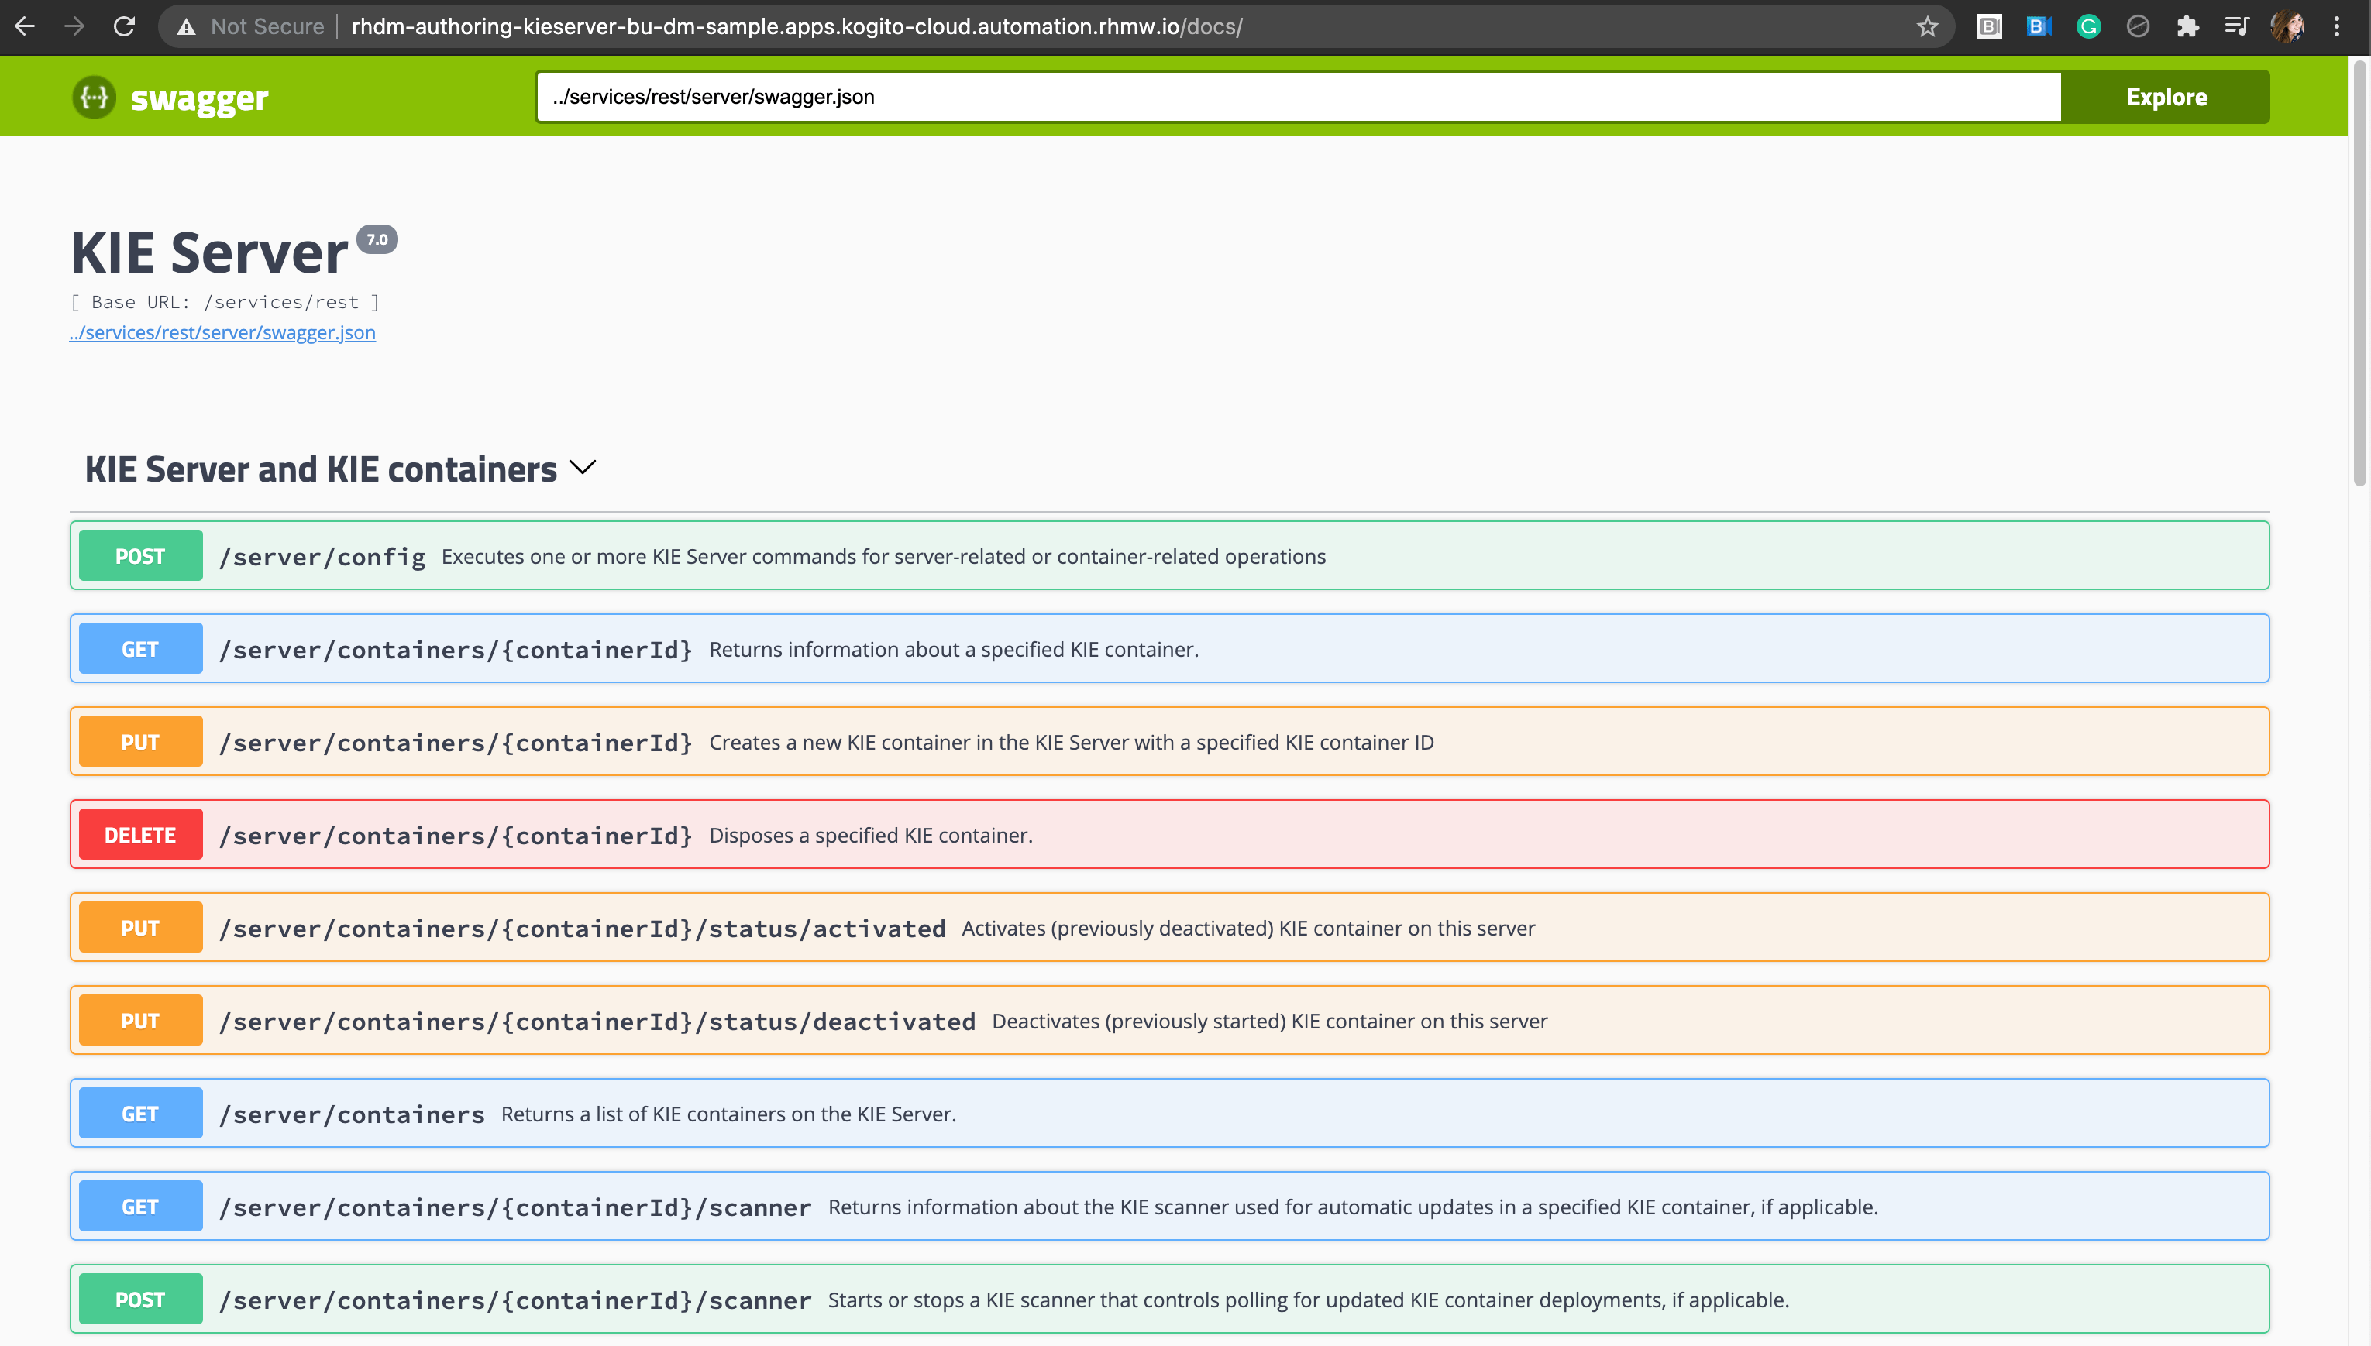Expand the POST scanner endpoint
Screen dimensions: 2371x1346
(1170, 1298)
